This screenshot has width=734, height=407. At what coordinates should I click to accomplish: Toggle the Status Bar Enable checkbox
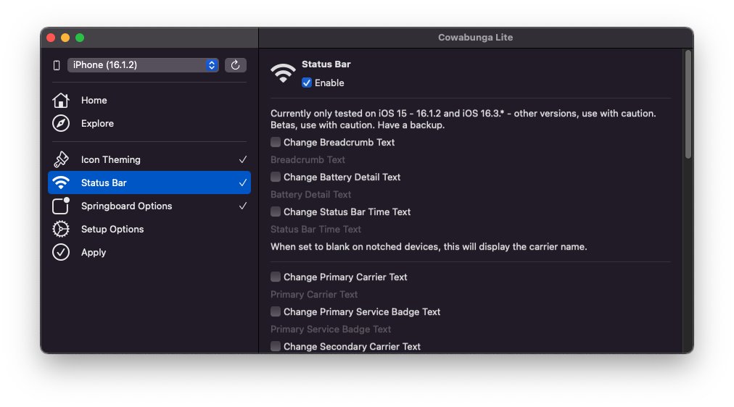click(x=307, y=83)
